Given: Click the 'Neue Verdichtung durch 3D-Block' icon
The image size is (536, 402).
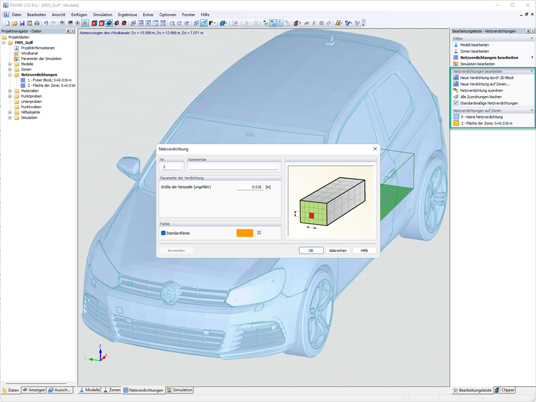Looking at the screenshot, I should point(456,78).
